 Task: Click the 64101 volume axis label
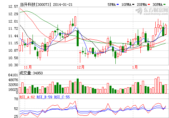tap(13, 75)
